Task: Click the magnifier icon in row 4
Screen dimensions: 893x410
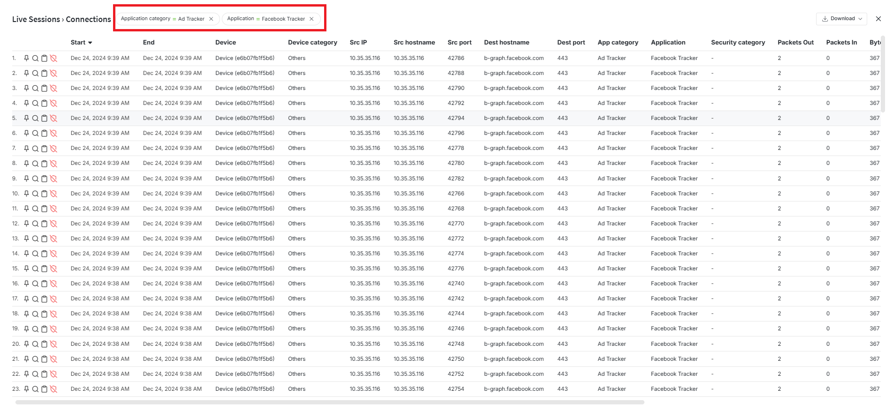Action: pyautogui.click(x=35, y=103)
